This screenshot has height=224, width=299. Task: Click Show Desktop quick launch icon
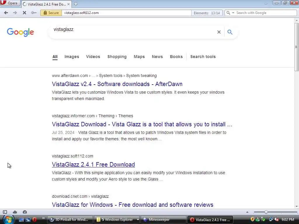point(21,220)
